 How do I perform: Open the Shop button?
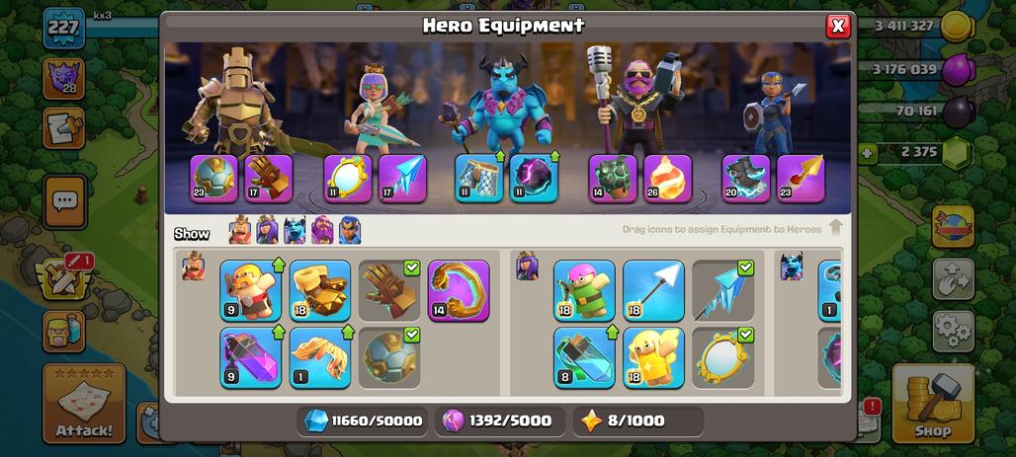click(933, 404)
